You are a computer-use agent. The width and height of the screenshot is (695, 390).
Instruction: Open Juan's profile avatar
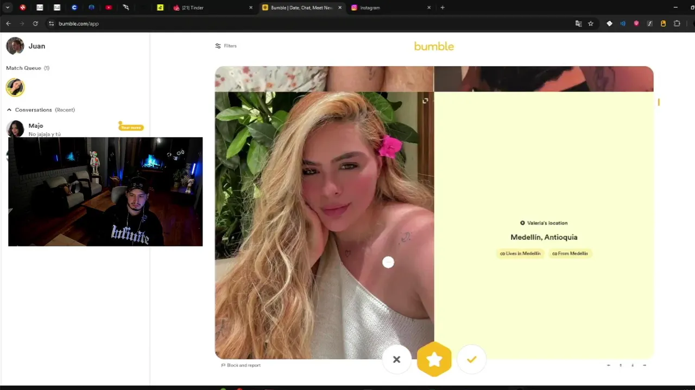pos(15,46)
